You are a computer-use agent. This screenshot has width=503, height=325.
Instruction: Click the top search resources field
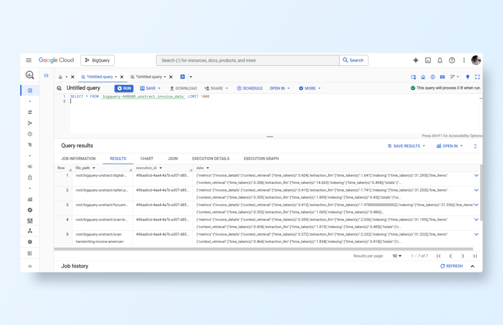[248, 60]
